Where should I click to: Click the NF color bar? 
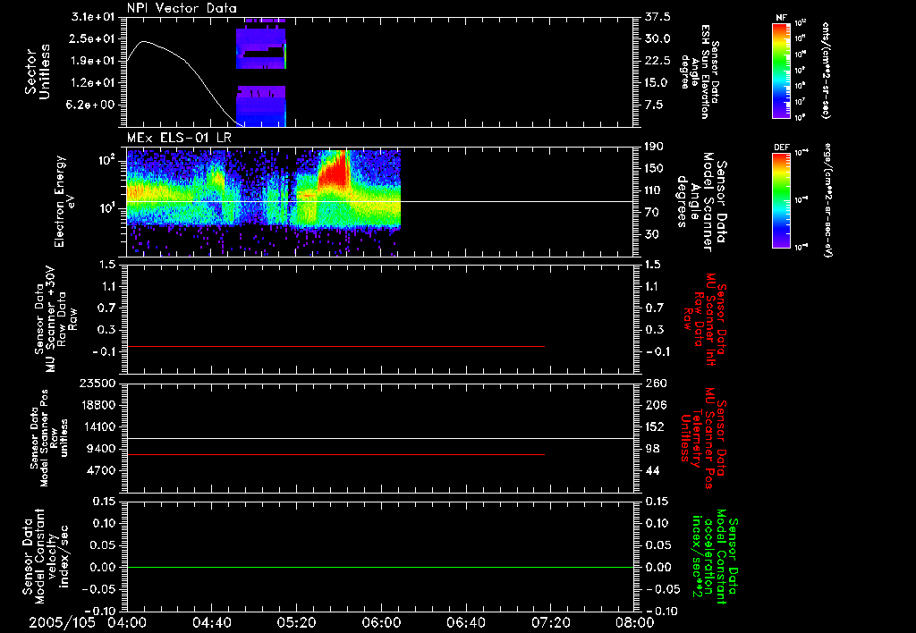781,71
